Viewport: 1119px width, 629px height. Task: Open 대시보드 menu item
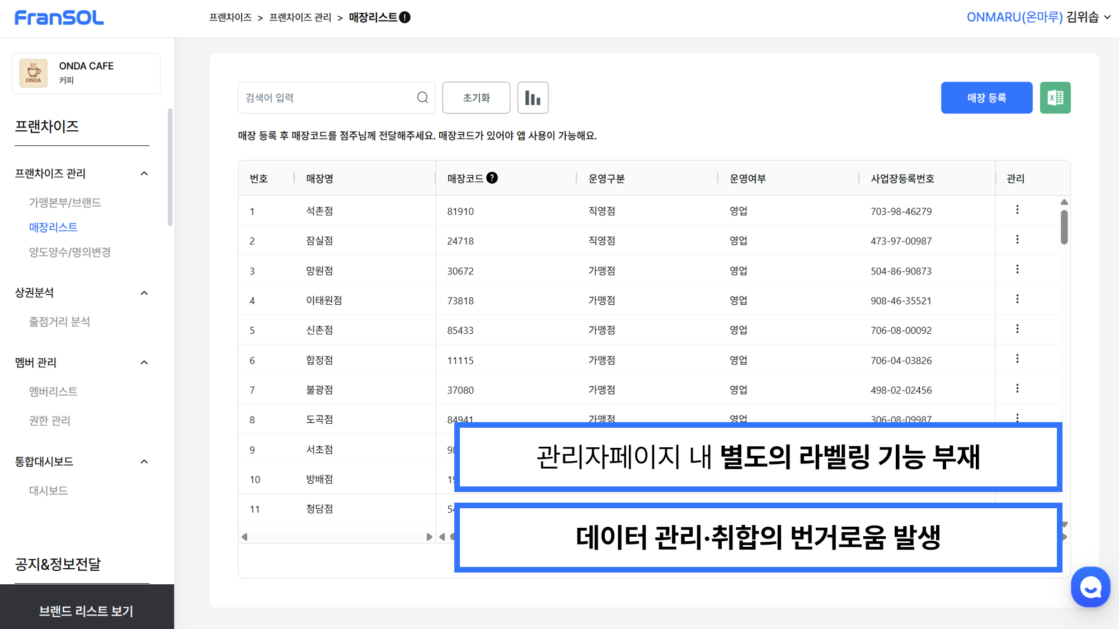click(49, 490)
